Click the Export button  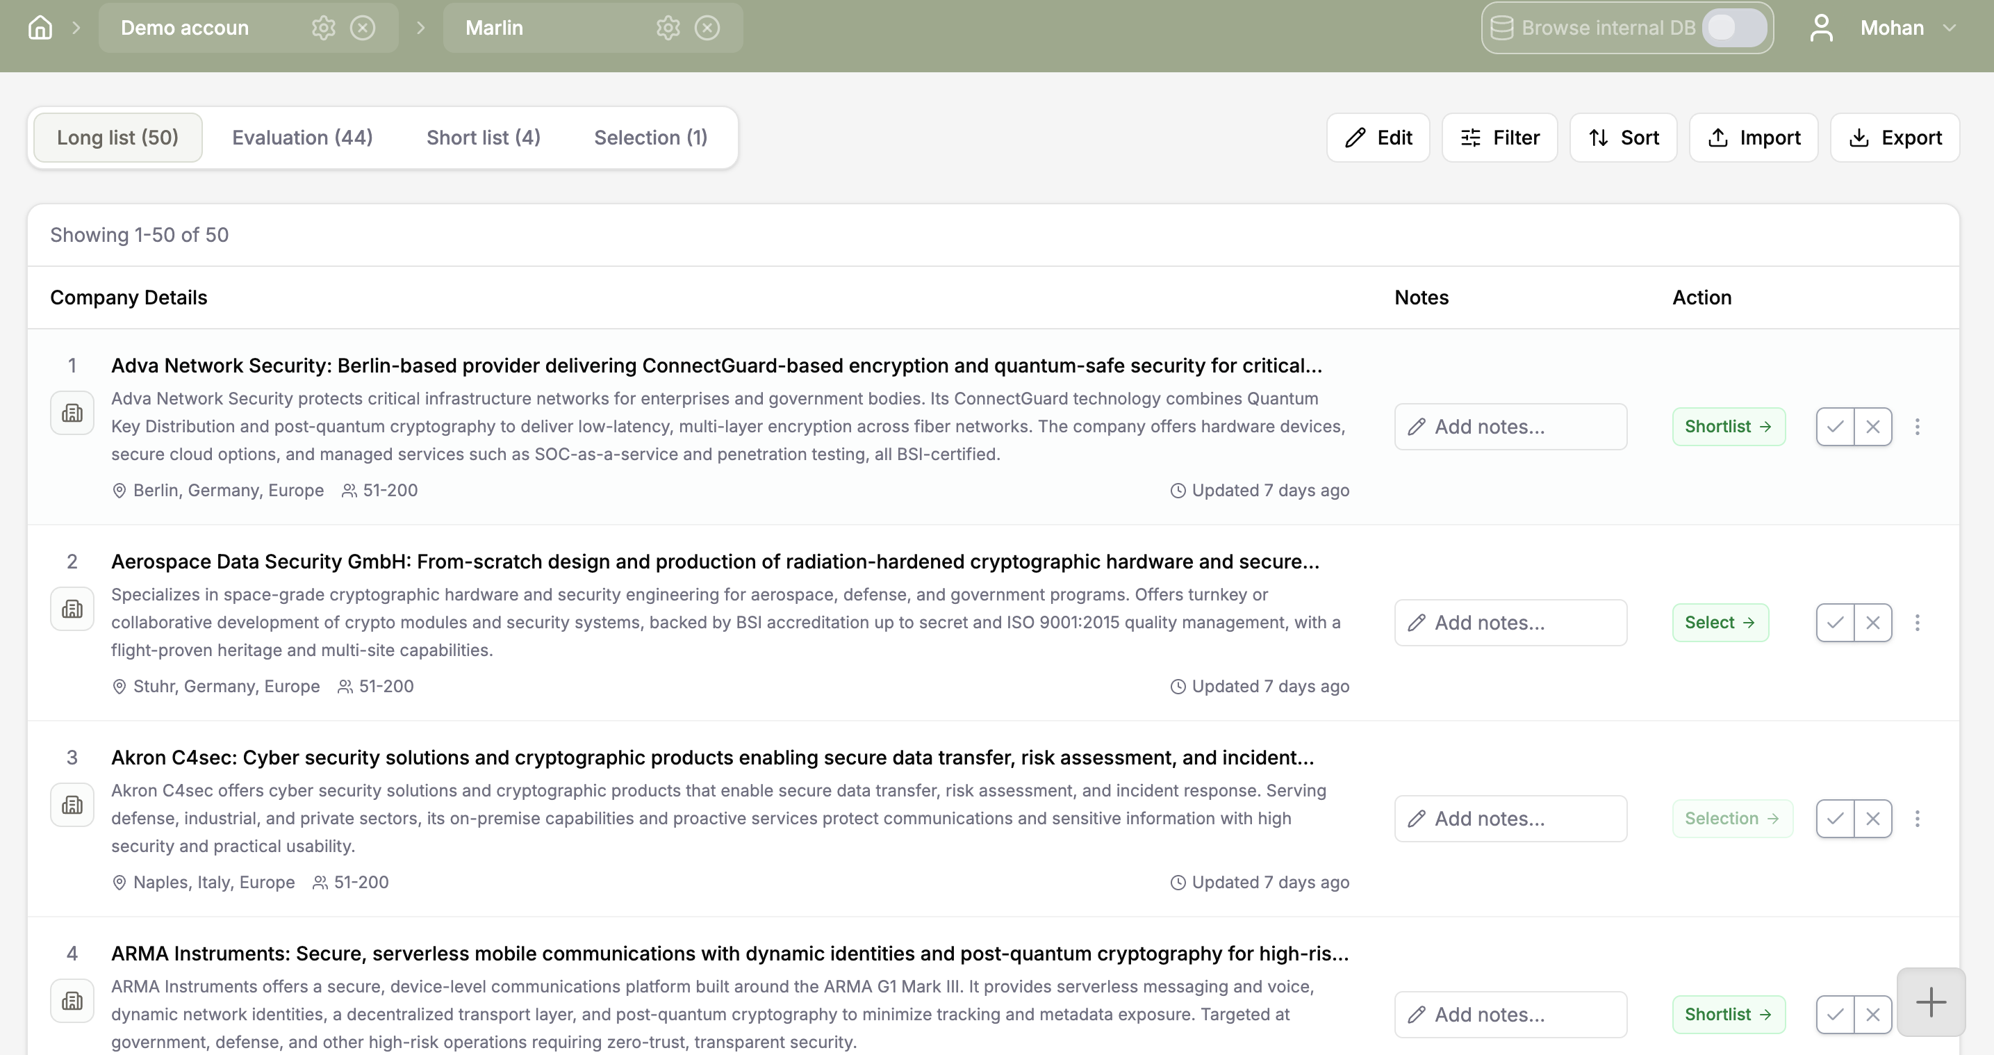pyautogui.click(x=1895, y=137)
